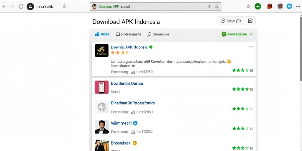The image size is (302, 151).
Task: Open the user profile avatar in toolbar
Action: [280, 6]
